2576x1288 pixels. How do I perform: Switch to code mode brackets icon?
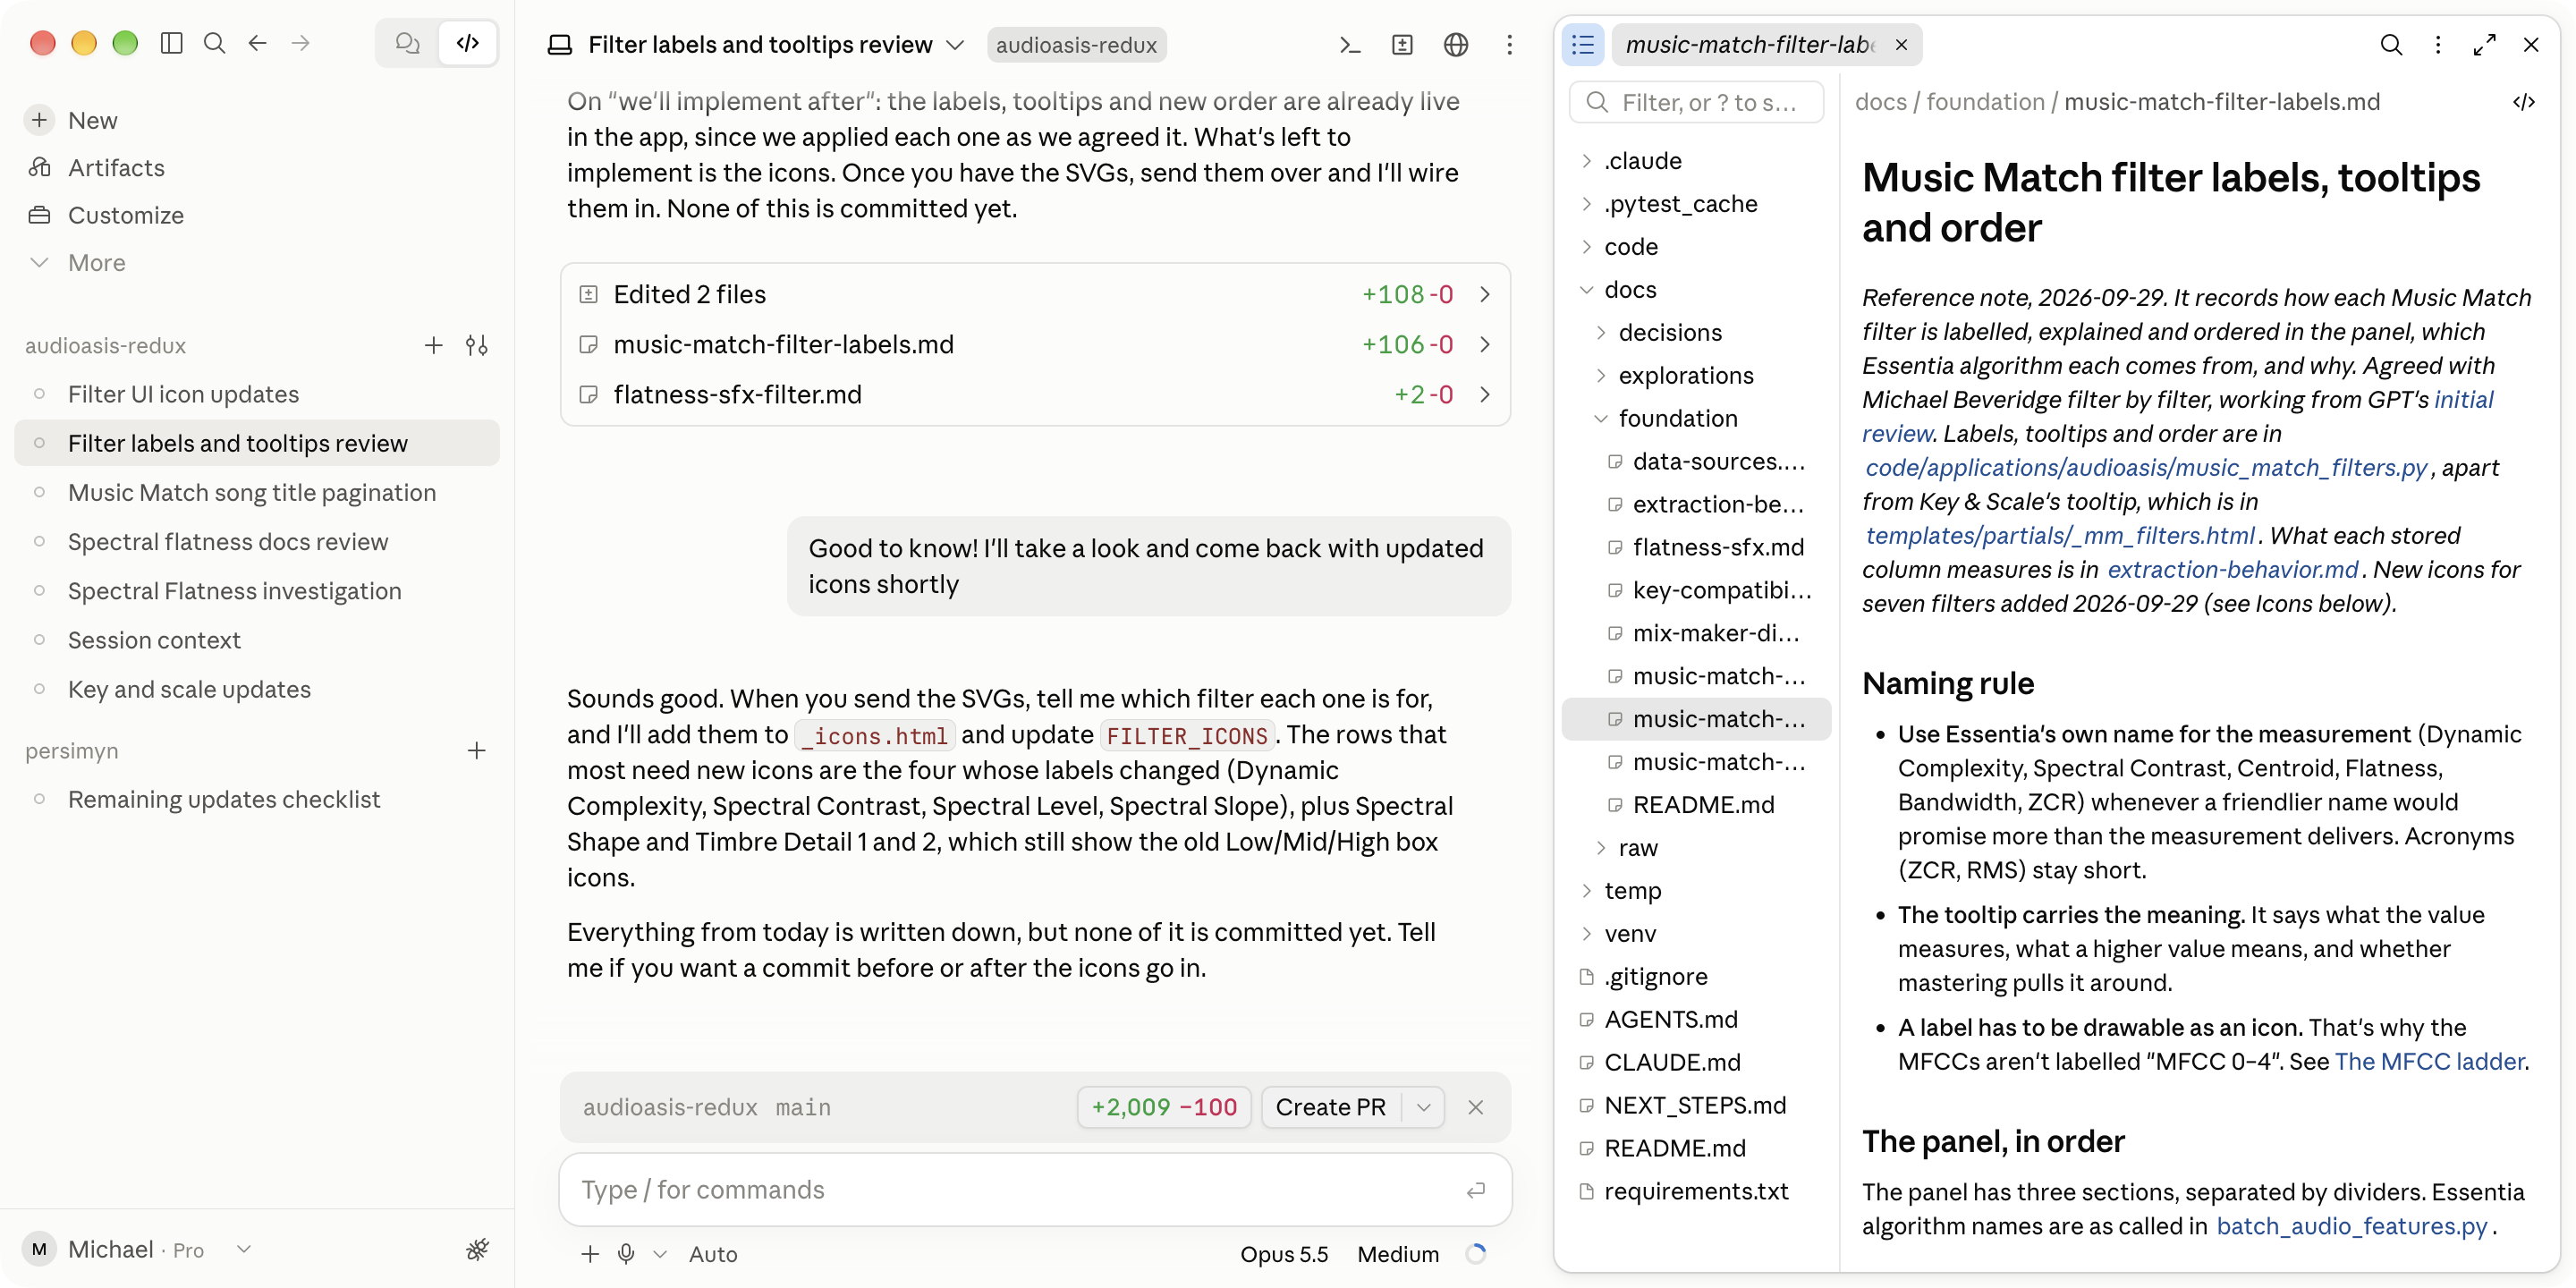point(467,43)
